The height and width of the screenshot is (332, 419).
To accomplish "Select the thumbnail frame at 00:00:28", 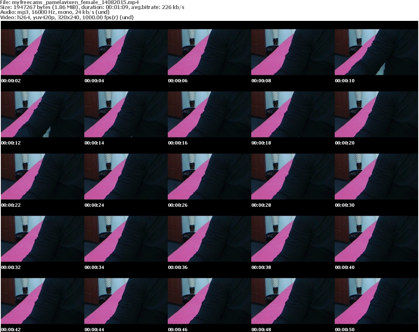I will 293,177.
